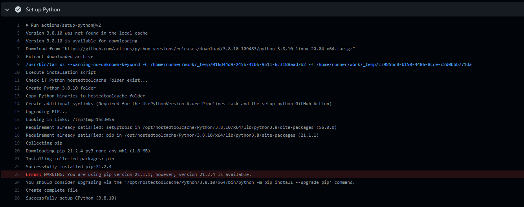
Task: Click the green success checkmark icon
Action: (18, 9)
